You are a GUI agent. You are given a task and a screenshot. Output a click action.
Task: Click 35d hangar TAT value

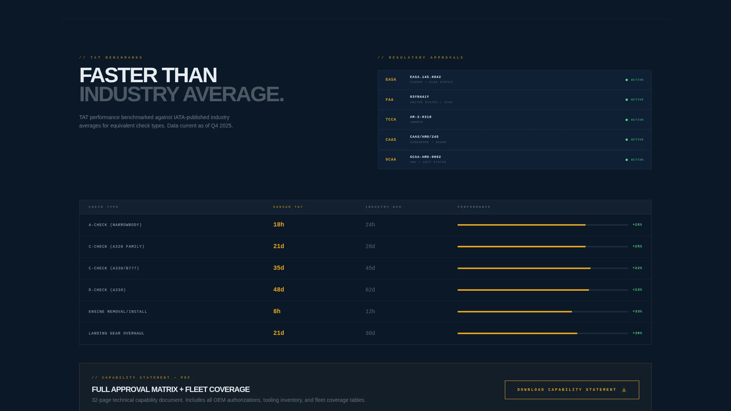279,268
